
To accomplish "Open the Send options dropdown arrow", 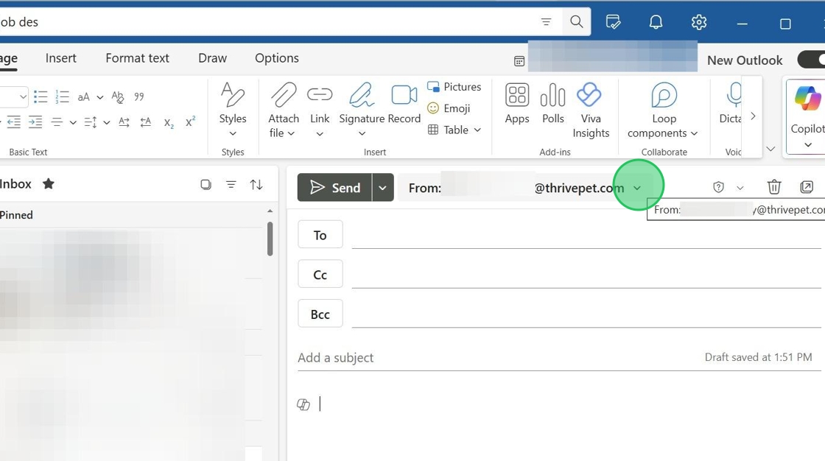I will point(382,188).
